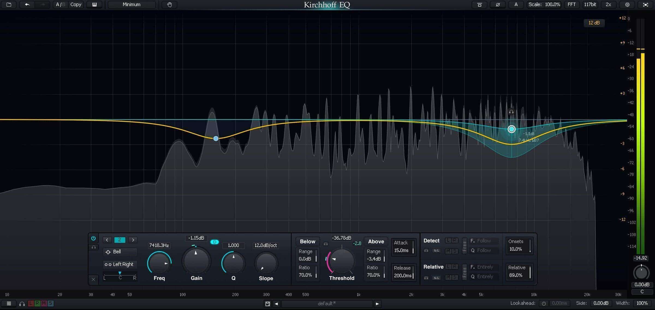Toggle the L channel button in bottom bar
This screenshot has height=310, width=655.
[31, 303]
